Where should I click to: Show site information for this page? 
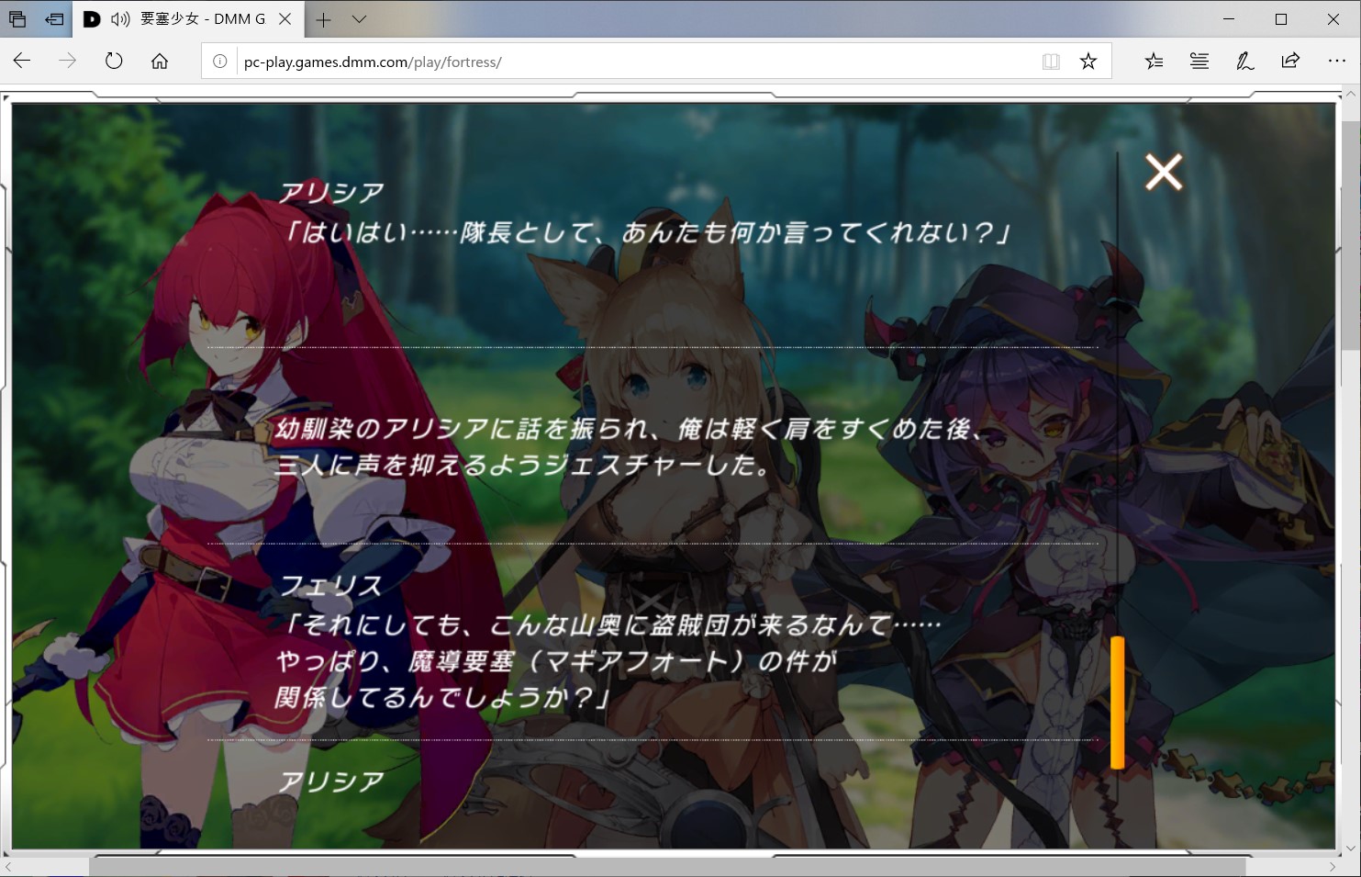(220, 62)
